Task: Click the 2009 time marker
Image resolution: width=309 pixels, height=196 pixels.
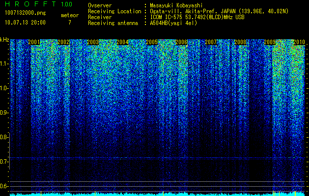Action: point(270,42)
